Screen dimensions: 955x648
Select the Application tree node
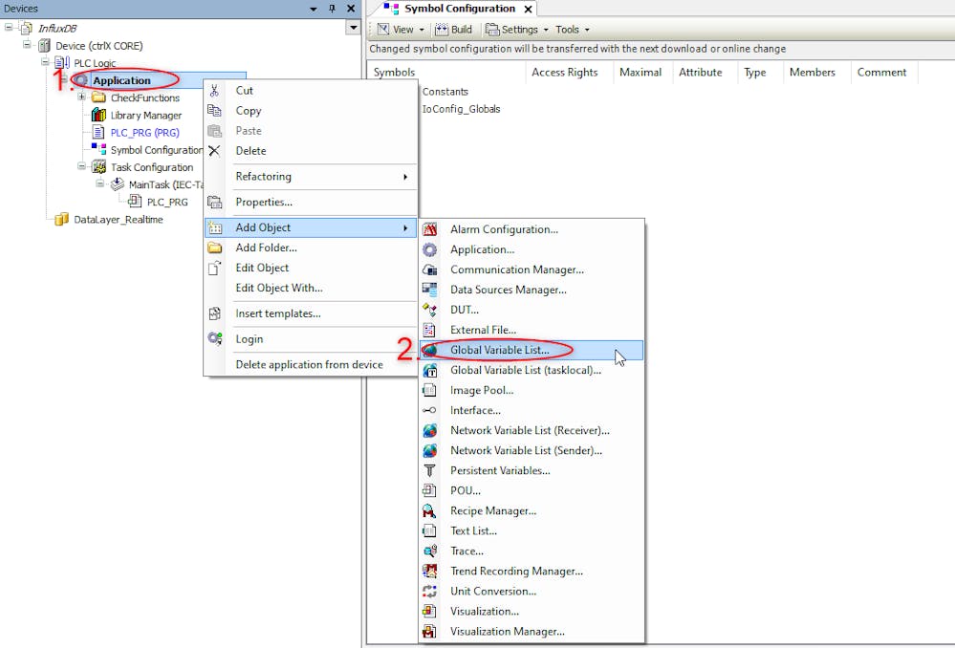click(121, 80)
